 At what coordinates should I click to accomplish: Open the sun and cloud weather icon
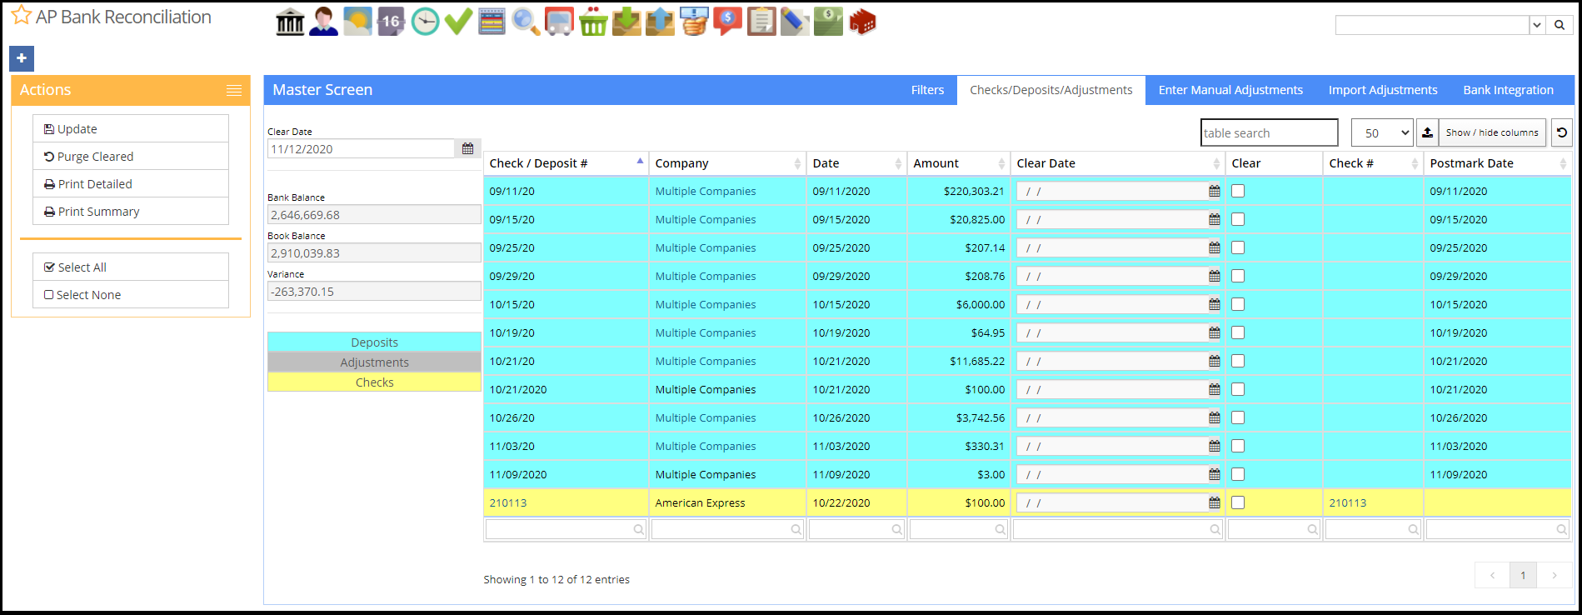(x=357, y=22)
